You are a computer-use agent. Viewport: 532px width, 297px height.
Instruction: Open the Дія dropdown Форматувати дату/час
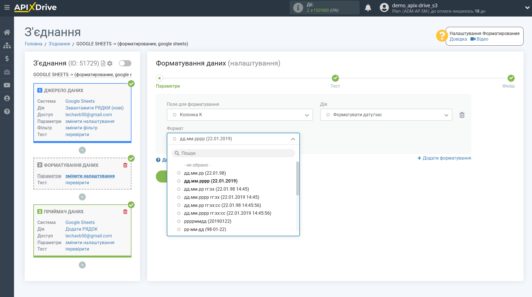point(386,115)
